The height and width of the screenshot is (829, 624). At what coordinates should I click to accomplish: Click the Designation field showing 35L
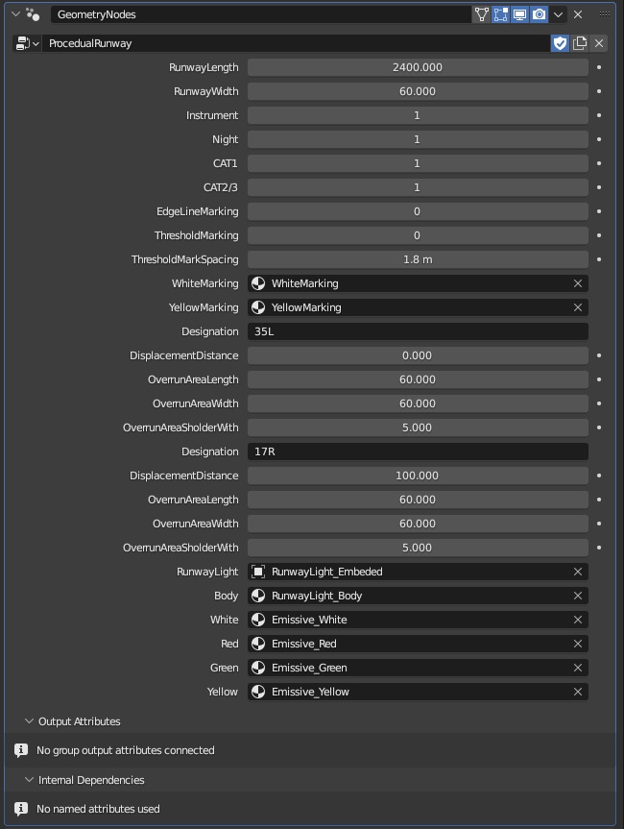[x=419, y=331]
